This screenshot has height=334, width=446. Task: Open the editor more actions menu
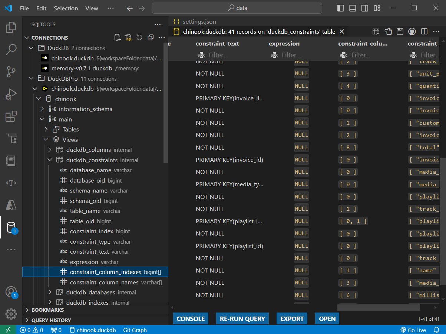click(436, 31)
